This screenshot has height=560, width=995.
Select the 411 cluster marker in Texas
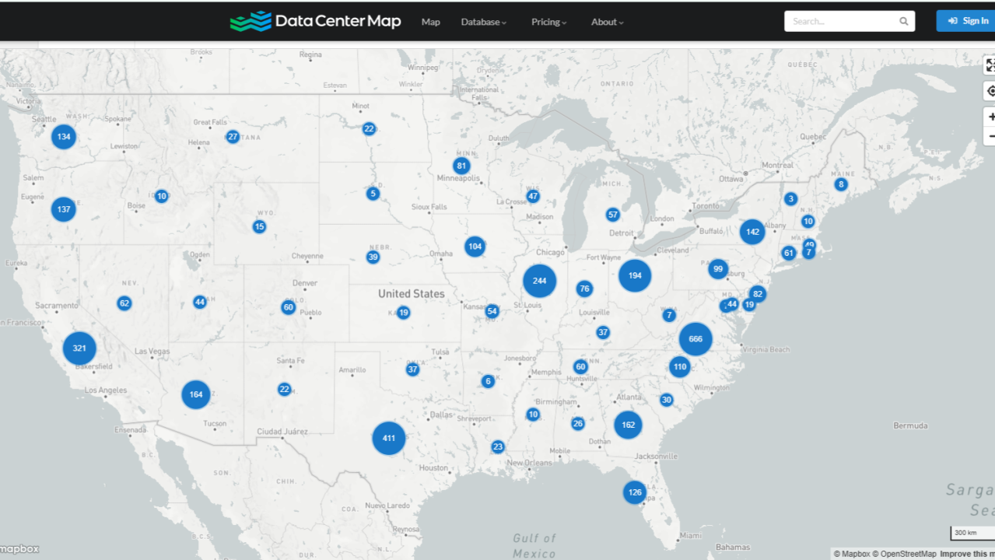pyautogui.click(x=388, y=438)
